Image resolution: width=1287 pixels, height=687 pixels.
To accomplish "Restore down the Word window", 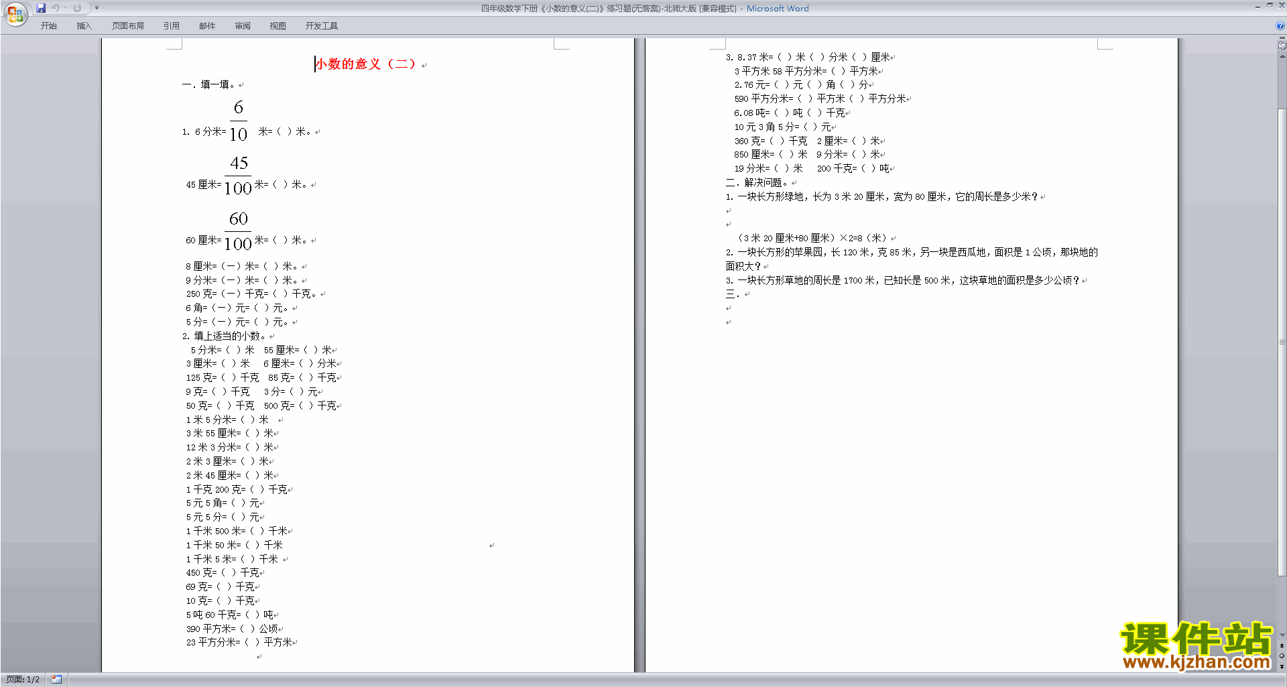I will point(1270,5).
